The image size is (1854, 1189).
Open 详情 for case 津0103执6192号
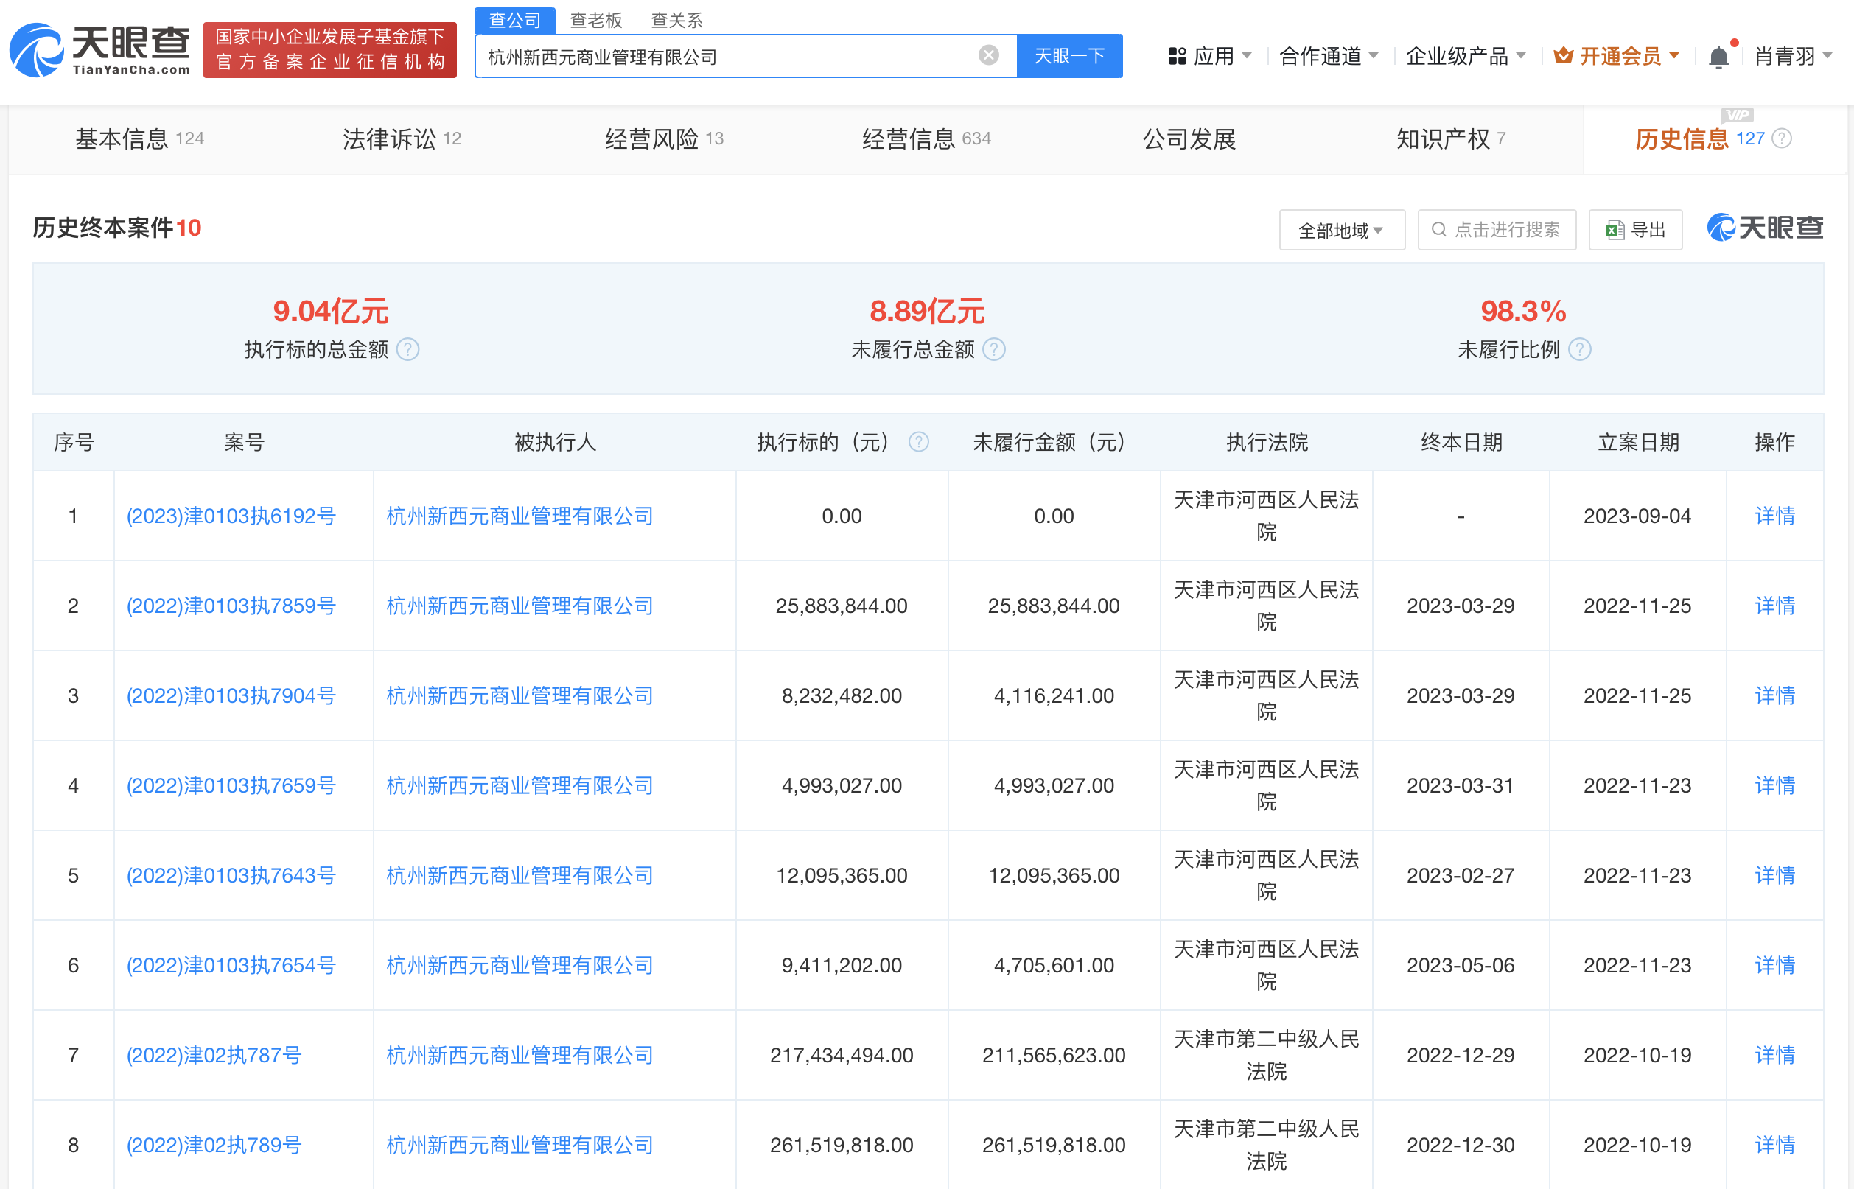point(1774,516)
